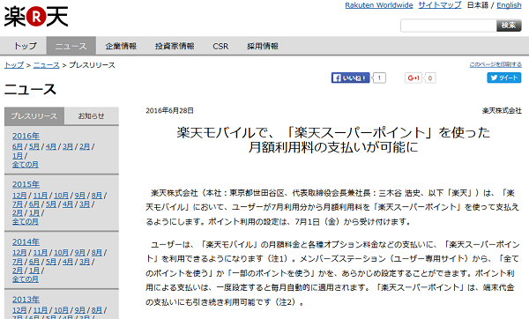Viewport: 529px width, 319px height.
Task: Switch language to English
Action: click(x=509, y=5)
